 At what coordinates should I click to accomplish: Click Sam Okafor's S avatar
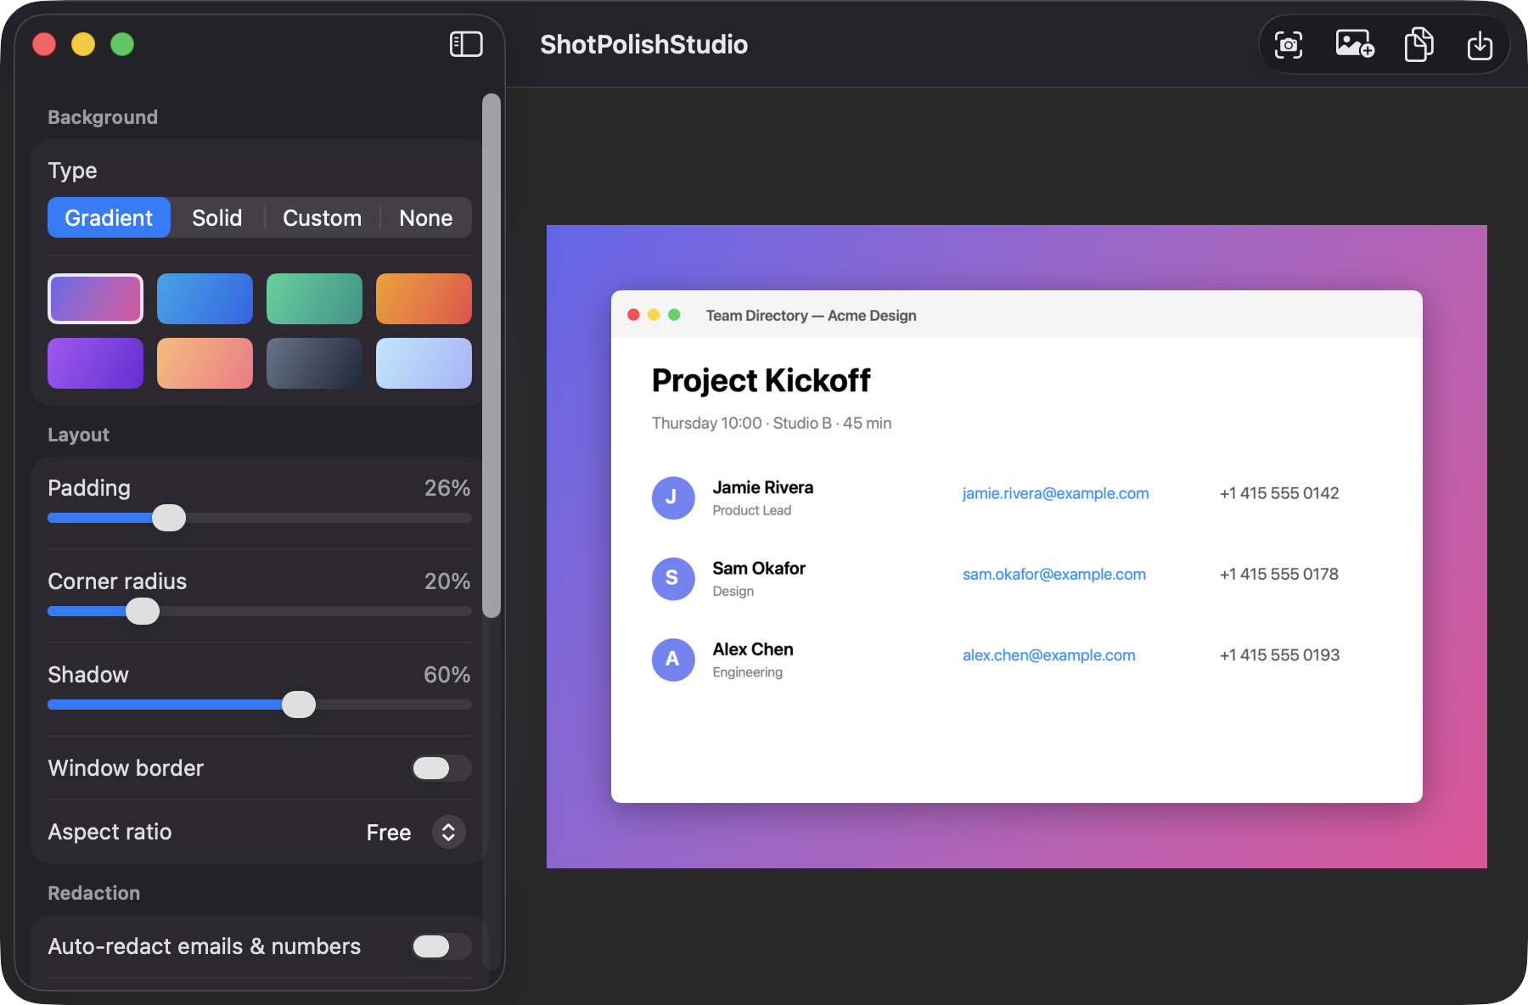(673, 578)
